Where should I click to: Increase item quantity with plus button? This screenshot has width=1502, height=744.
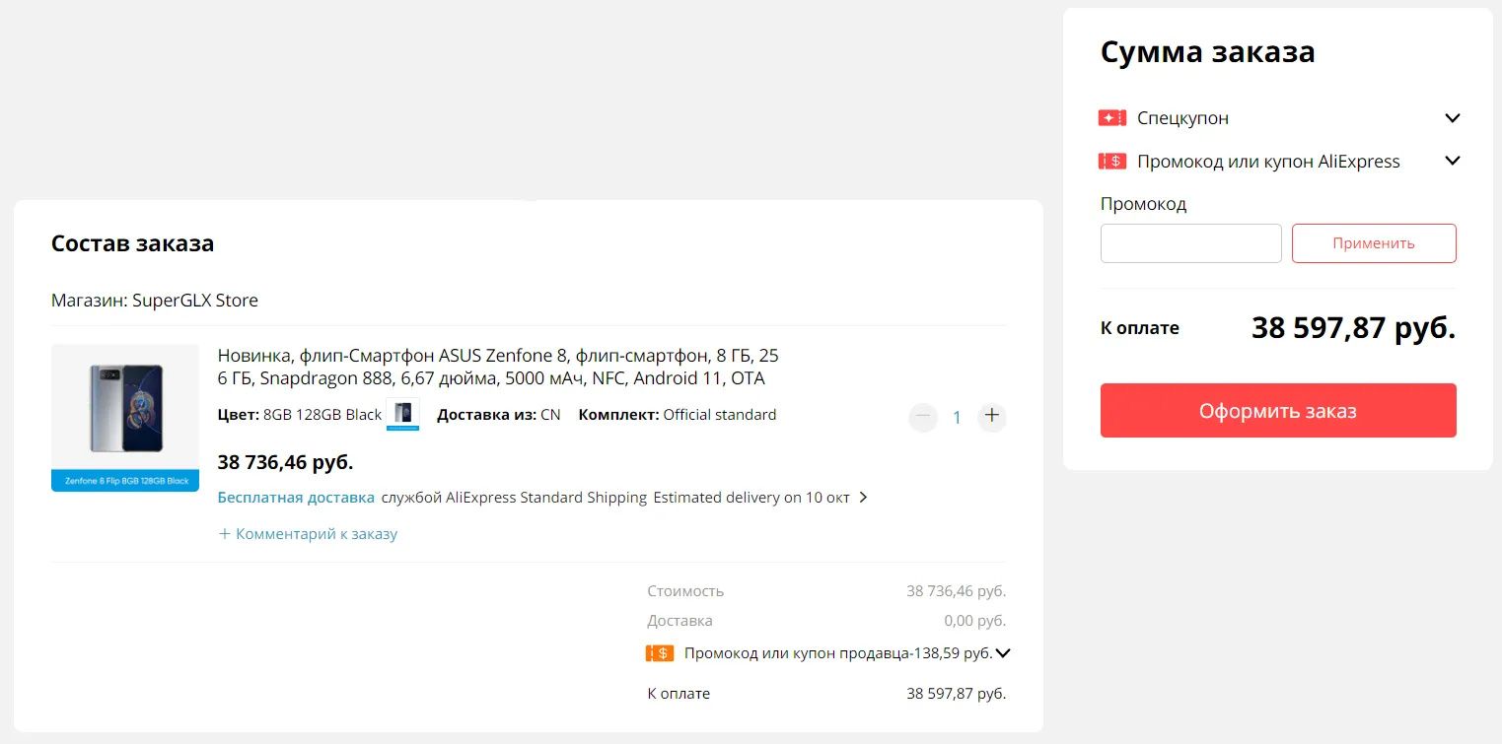pos(992,417)
